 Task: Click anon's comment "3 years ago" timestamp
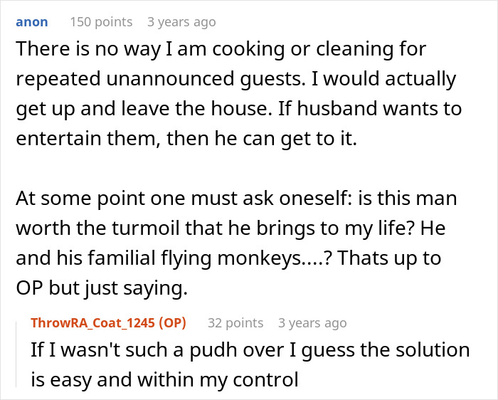[181, 22]
